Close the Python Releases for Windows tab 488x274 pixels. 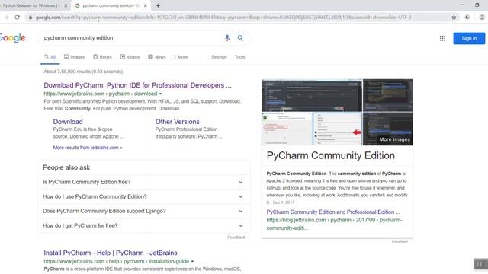pos(66,5)
